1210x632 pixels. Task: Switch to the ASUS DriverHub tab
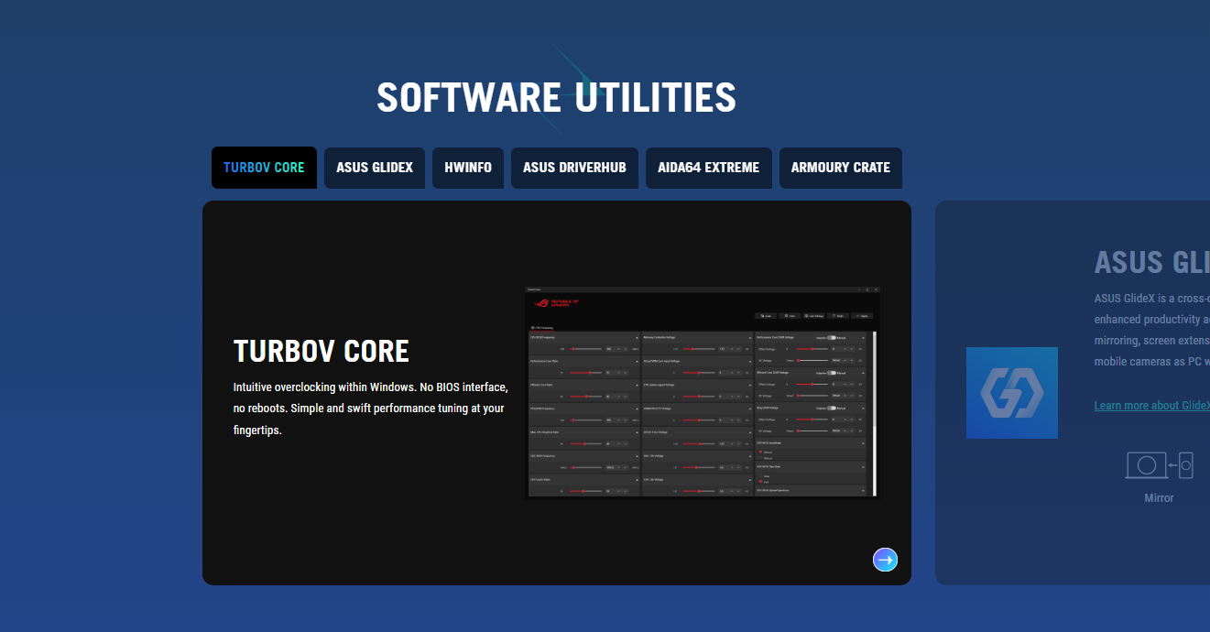click(574, 168)
